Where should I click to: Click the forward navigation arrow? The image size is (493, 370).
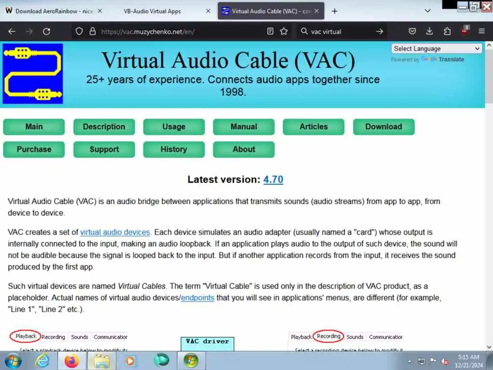pos(29,31)
